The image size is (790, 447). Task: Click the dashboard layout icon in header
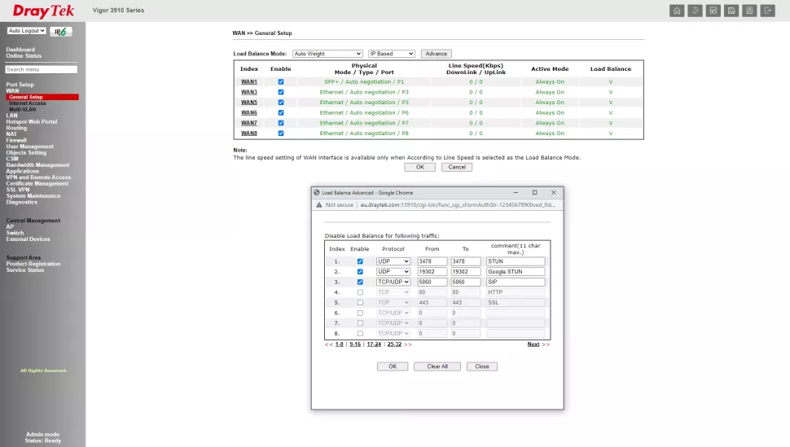[713, 11]
